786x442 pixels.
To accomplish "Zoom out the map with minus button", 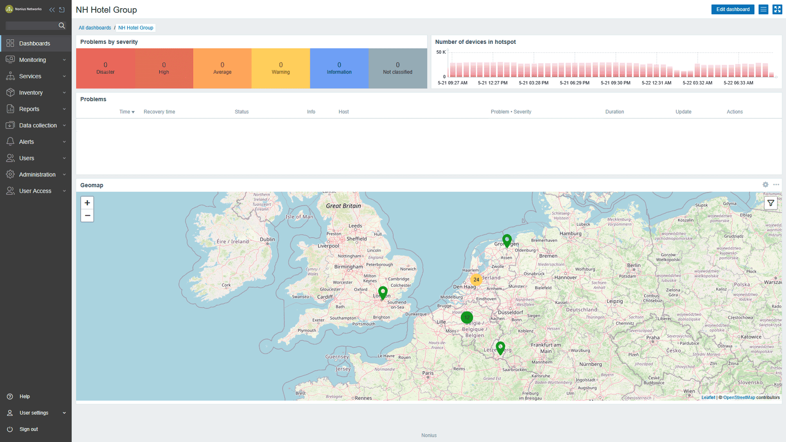I will (x=87, y=216).
